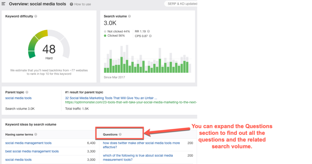Open the how does twitter make question
The height and width of the screenshot is (164, 312).
click(141, 145)
